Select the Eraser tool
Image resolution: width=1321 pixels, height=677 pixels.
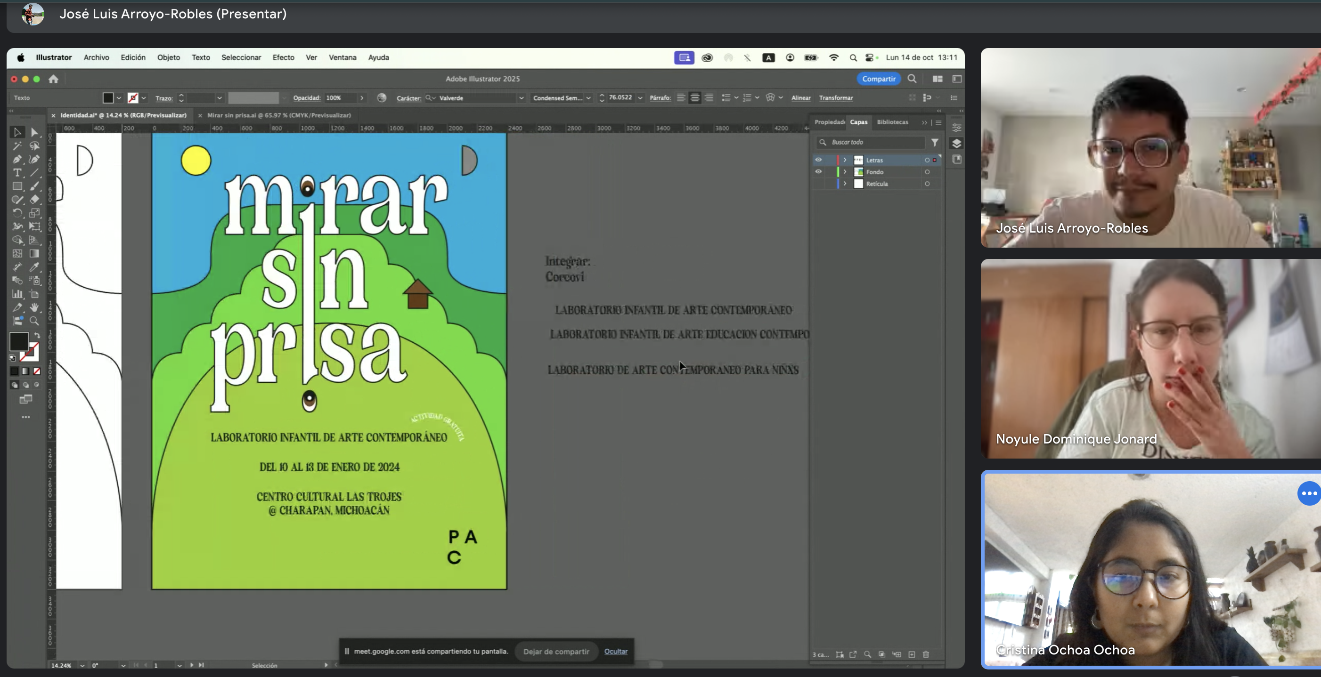(34, 199)
